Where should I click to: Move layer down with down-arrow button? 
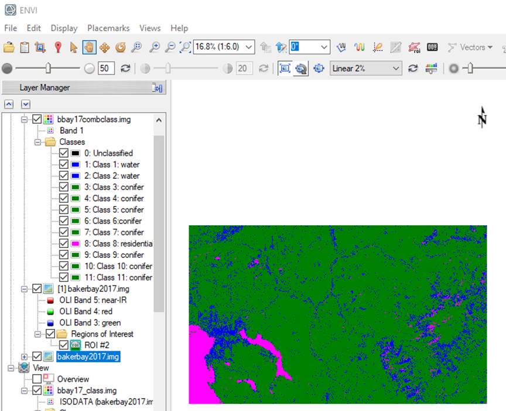pos(26,104)
